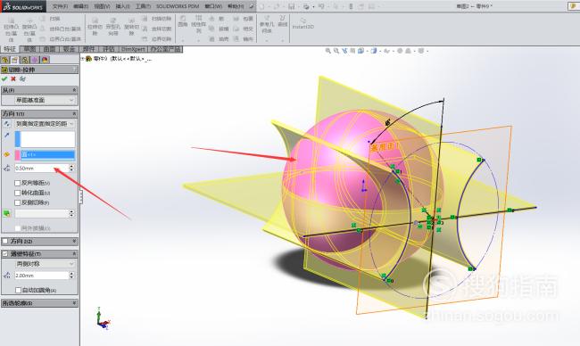Confirm the cut-extrude with green checkmark
Viewport: 580px width, 346px height.
(x=4, y=78)
